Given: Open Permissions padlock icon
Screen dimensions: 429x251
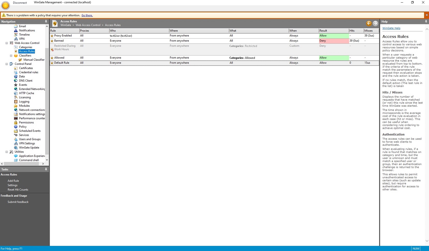Looking at the screenshot, I should (x=16, y=122).
